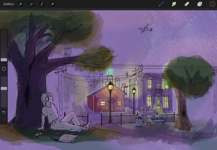
Task: Tap the square modify button in sidebar
Action: (4, 69)
